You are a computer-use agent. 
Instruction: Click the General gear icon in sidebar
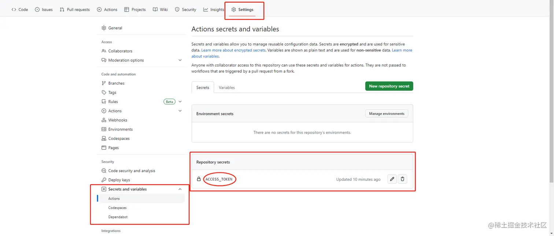[104, 28]
